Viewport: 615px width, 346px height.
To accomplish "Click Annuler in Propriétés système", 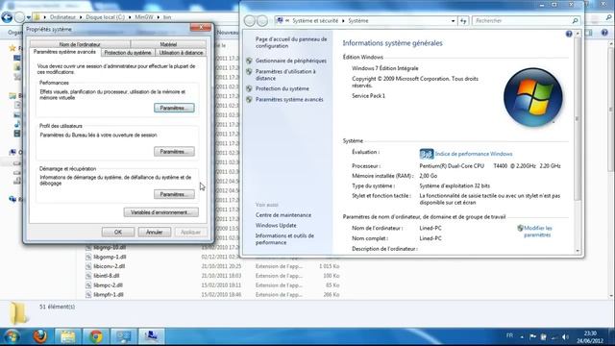I will pyautogui.click(x=154, y=232).
